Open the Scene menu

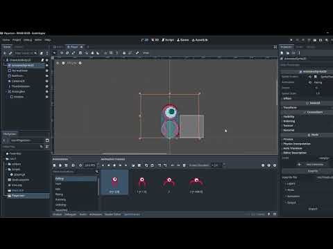pyautogui.click(x=6, y=40)
